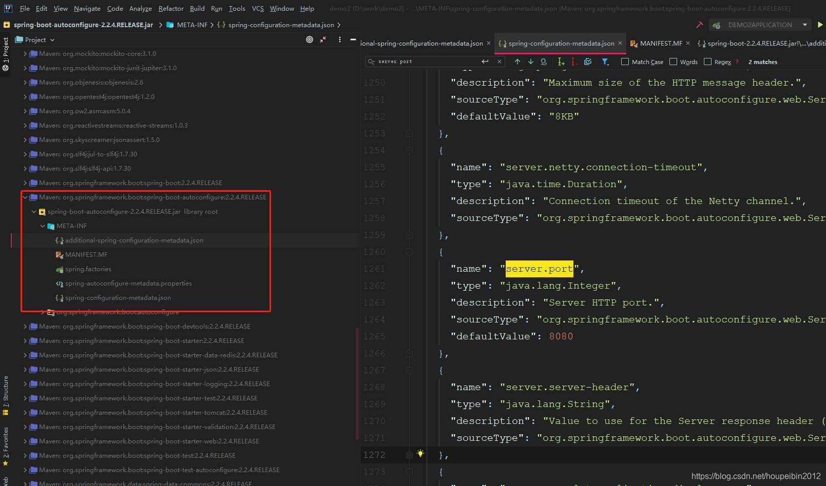Collapse all nodes in Project panel

323,39
